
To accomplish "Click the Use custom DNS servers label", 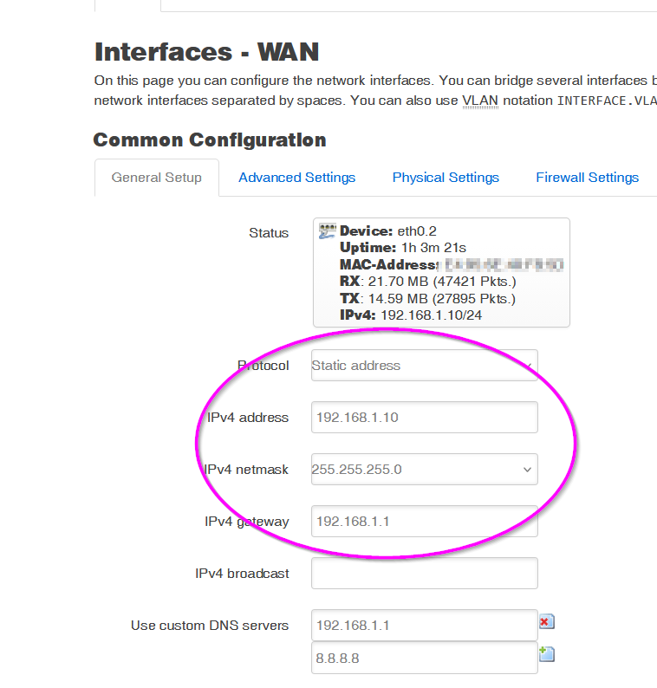I will click(x=210, y=626).
